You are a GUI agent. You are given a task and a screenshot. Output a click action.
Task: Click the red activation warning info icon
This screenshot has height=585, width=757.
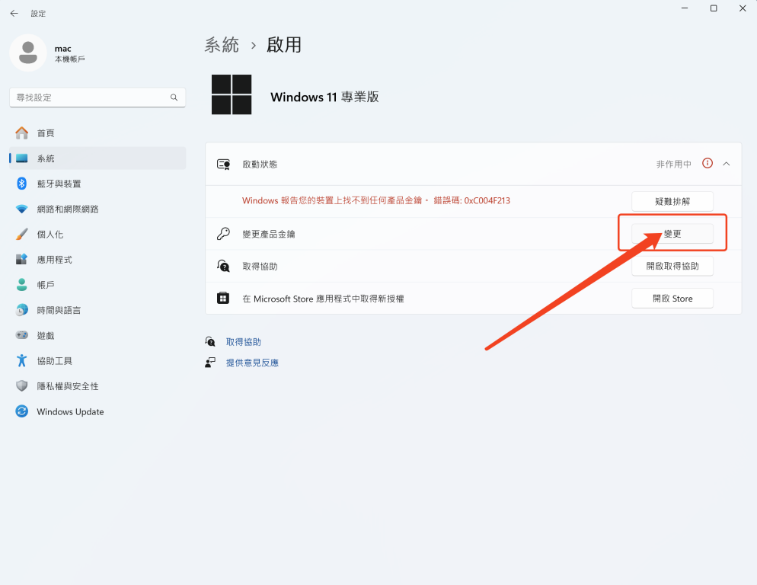click(707, 163)
